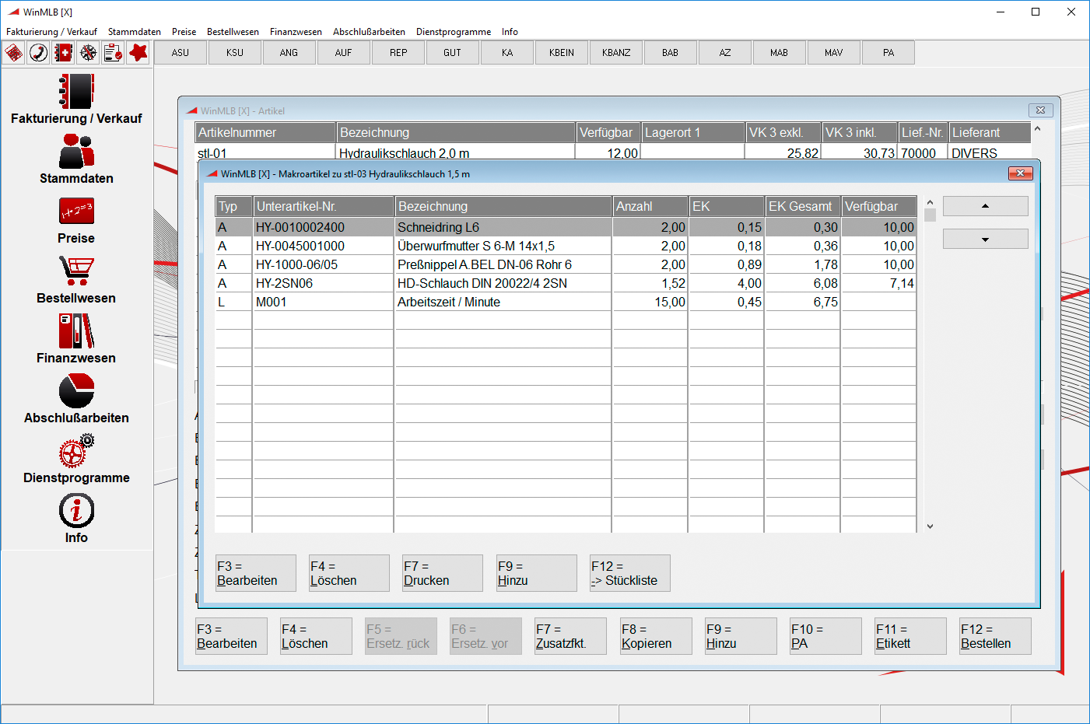Select row HY-0045001000 Überwurfmutter
Screen dimensions: 1090x724
pos(566,246)
